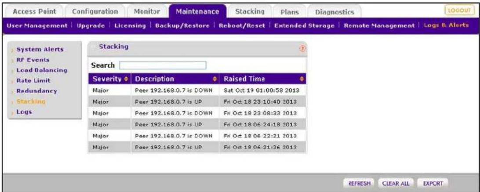Click the CLEAR ALL button

[x=396, y=183]
